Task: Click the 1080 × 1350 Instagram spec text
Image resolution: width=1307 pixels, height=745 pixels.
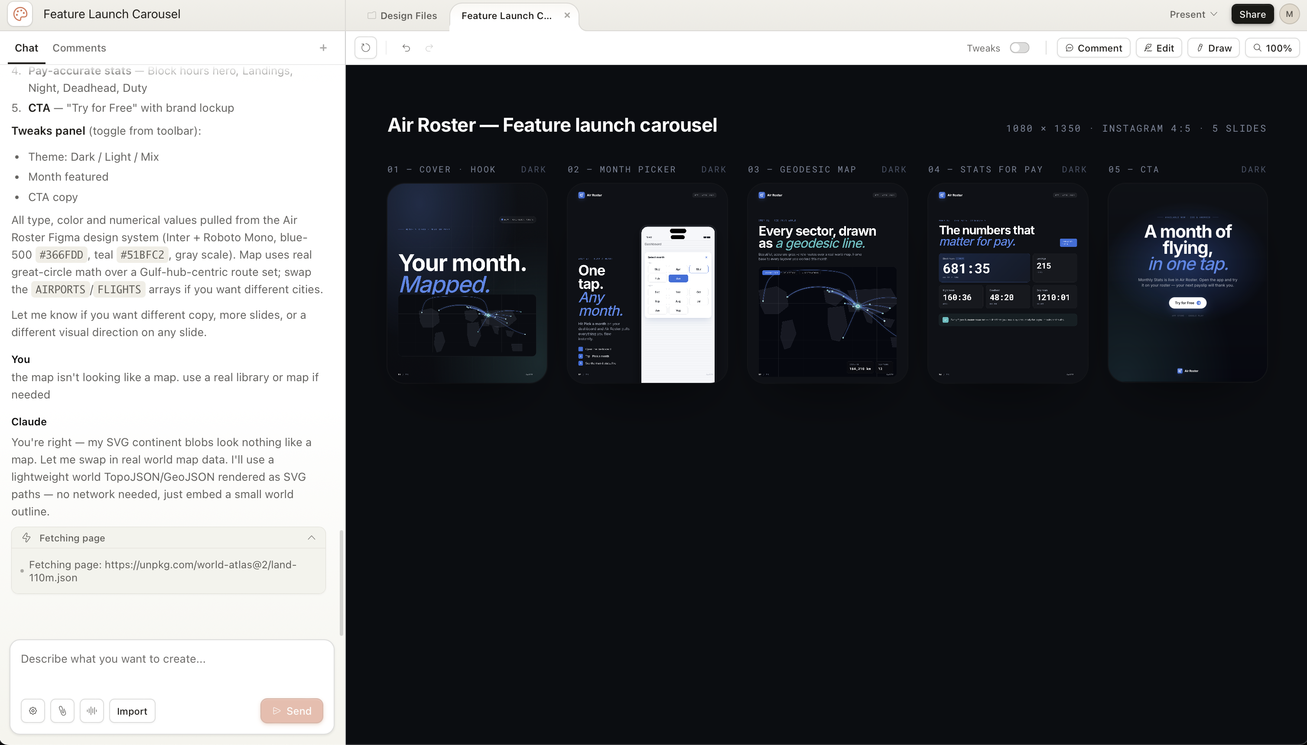Action: (x=1136, y=129)
